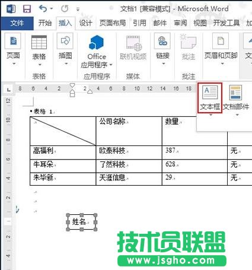Click the right indent marker on ruler
Viewport: 252px width, 270px height.
[90, 91]
